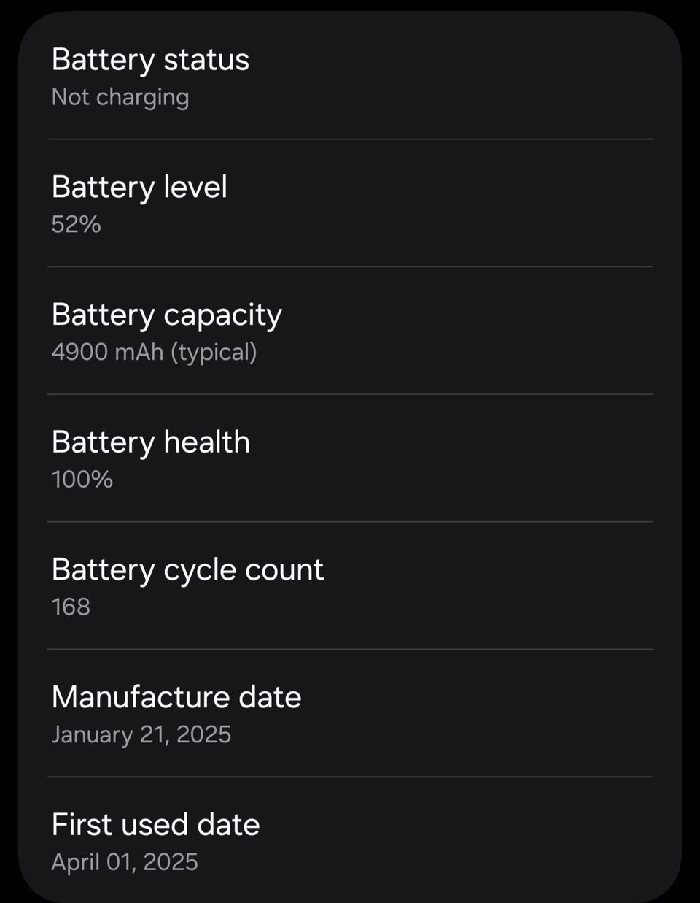Click the First used date heading
Screen dimensions: 700x903
pos(155,825)
